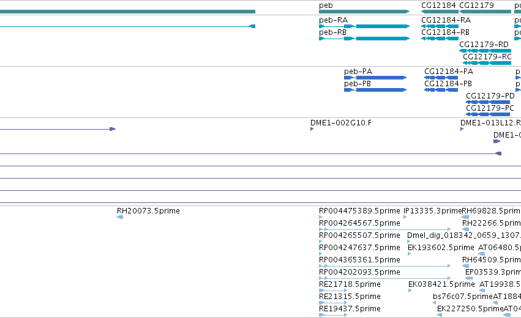Select the RH20073.5prime EST arrow
The width and height of the screenshot is (521, 318).
point(120,217)
